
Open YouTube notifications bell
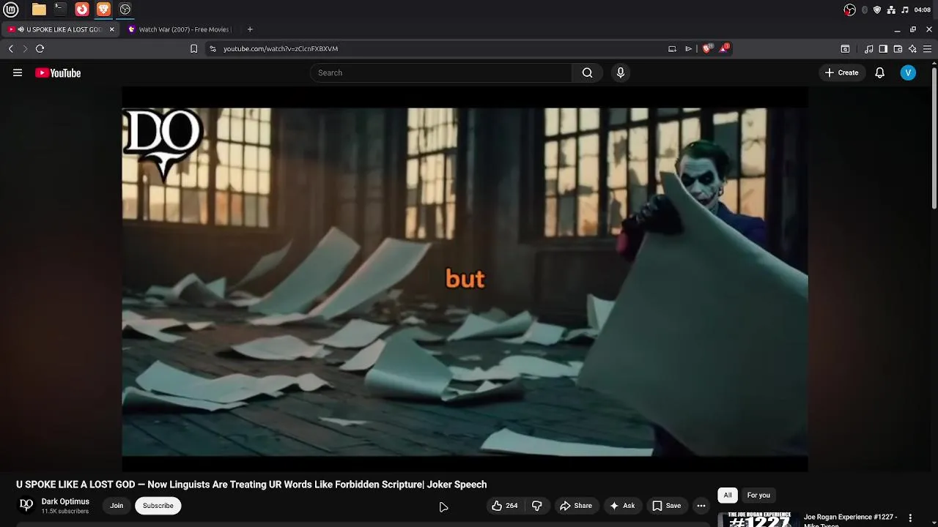pos(880,72)
